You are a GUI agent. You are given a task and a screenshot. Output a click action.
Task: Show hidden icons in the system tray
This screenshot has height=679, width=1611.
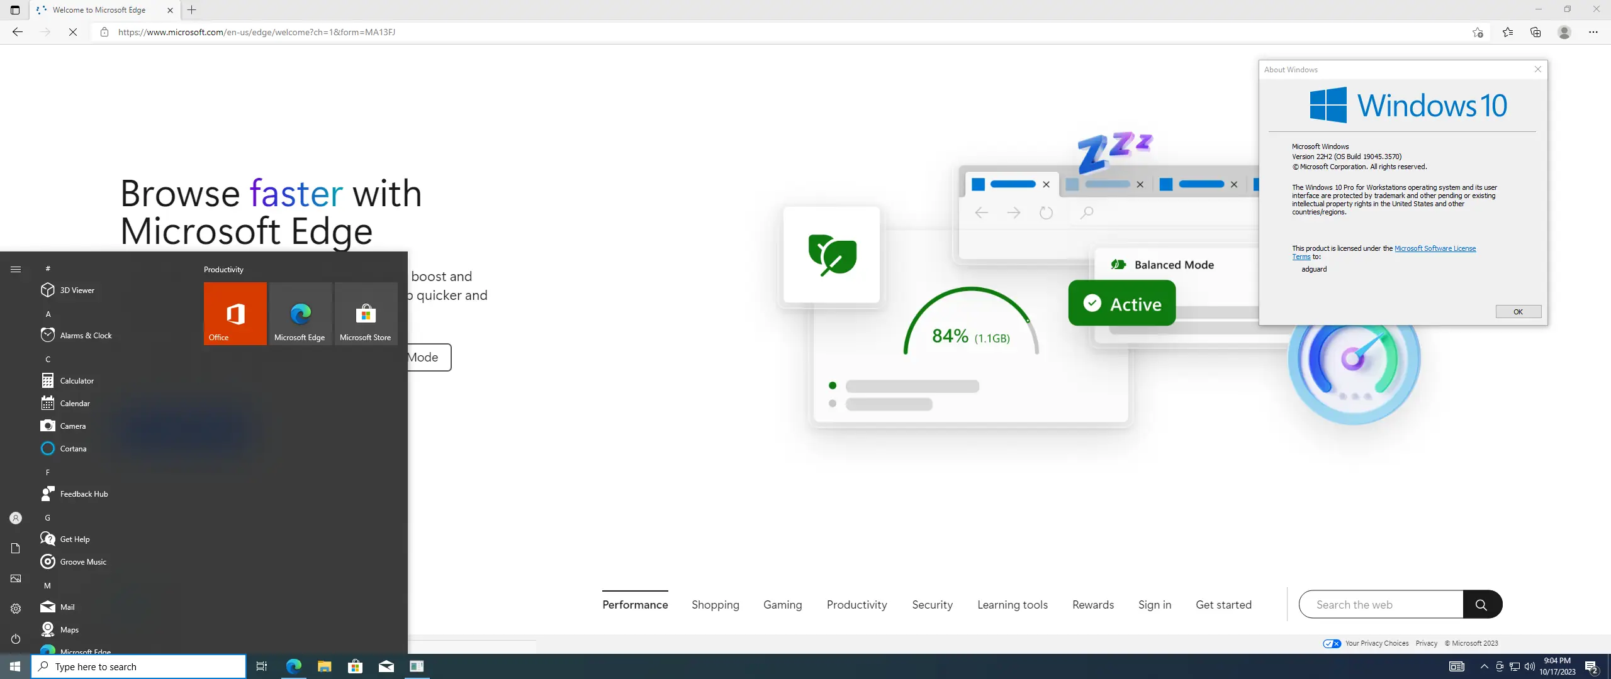click(x=1483, y=666)
